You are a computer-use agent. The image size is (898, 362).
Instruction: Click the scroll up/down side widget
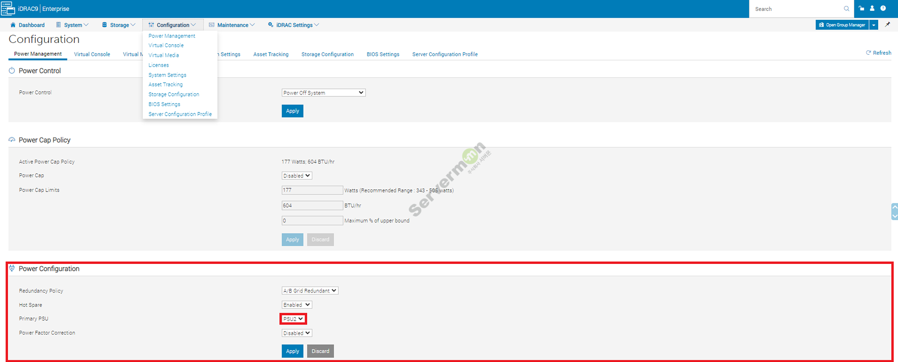point(895,211)
